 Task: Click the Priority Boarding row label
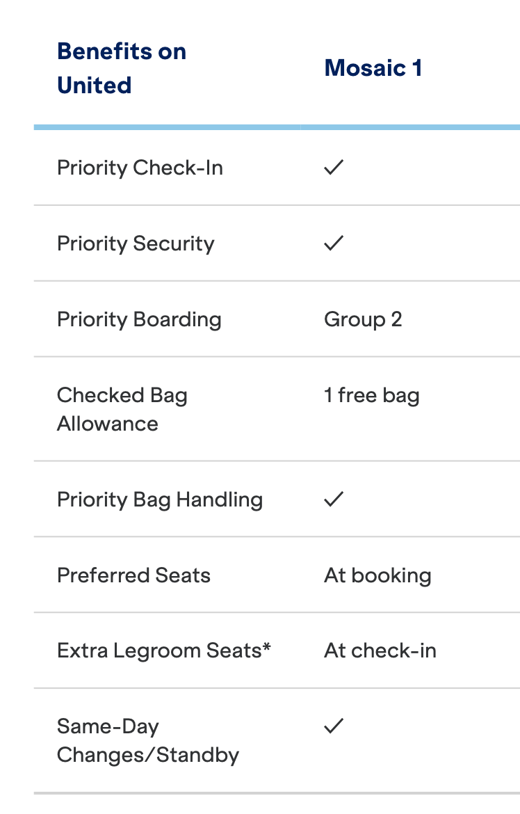pos(139,319)
